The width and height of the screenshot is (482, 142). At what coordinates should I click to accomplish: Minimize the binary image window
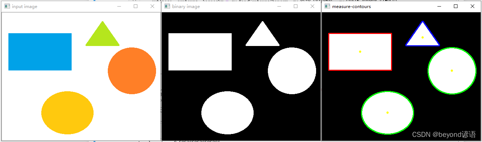[x=279, y=7]
